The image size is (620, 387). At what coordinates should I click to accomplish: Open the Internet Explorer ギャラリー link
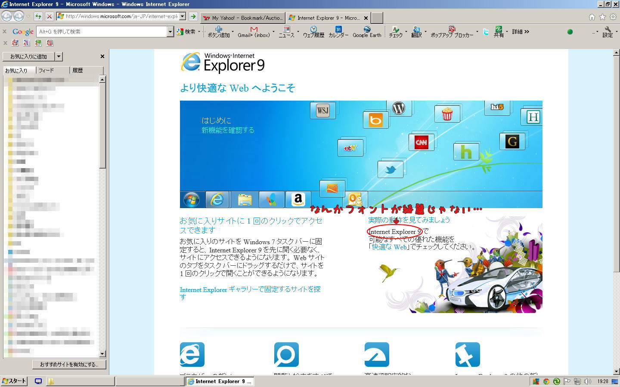250,293
